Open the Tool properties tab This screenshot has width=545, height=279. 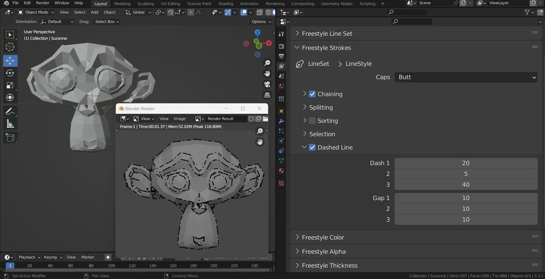281,34
